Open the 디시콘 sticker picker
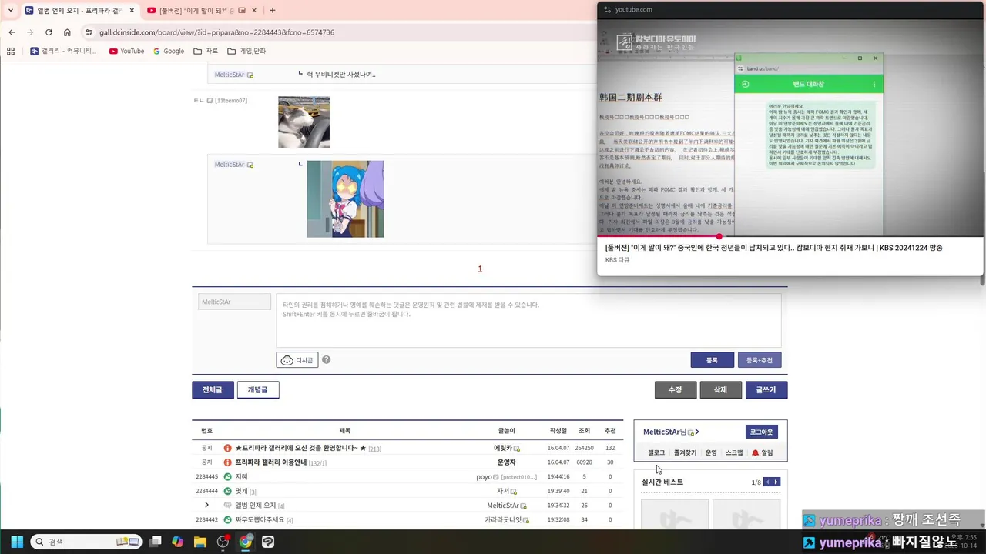The image size is (986, 554). click(297, 360)
